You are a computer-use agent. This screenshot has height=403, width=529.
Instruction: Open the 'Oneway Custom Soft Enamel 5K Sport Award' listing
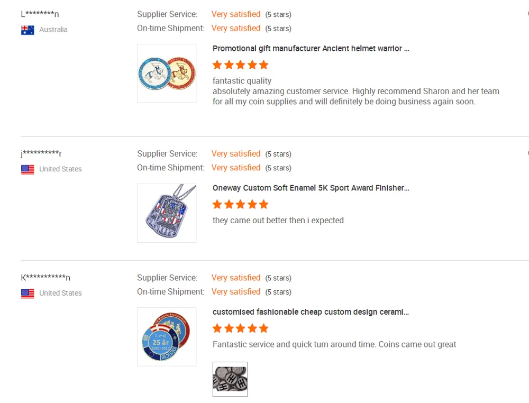[x=311, y=188]
